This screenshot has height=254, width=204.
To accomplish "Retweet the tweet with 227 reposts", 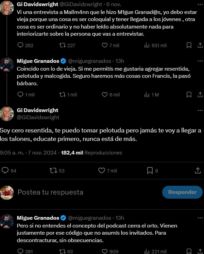I will pos(63,46).
